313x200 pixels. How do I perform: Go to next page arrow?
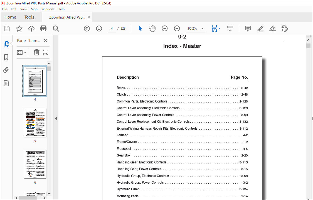point(99,29)
